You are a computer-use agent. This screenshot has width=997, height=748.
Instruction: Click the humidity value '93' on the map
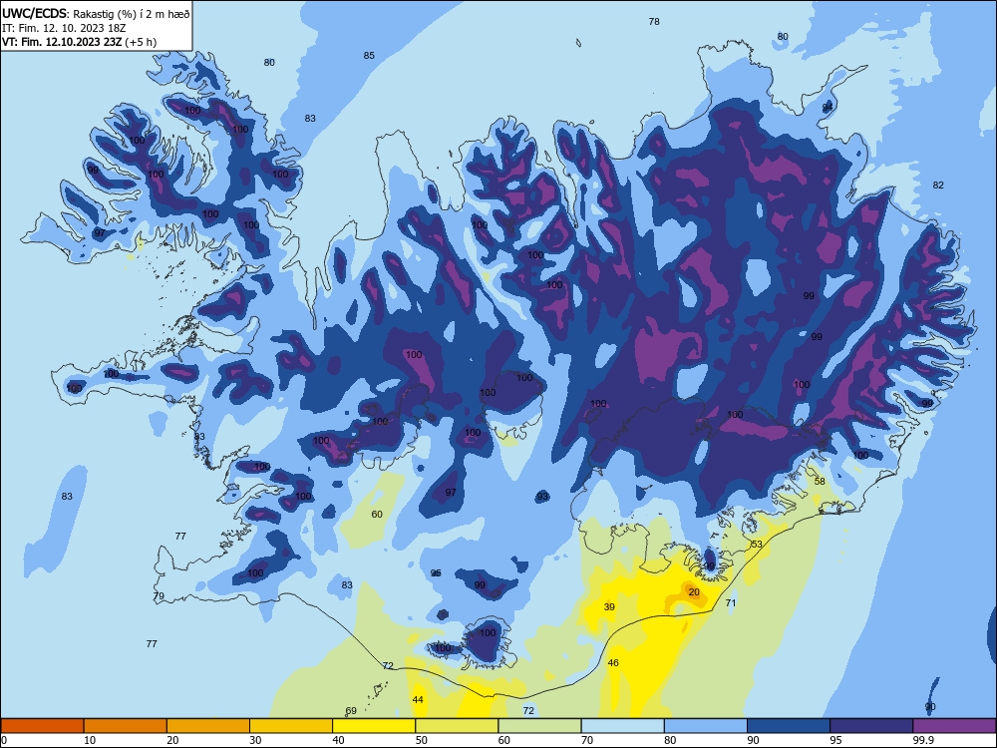tap(542, 496)
